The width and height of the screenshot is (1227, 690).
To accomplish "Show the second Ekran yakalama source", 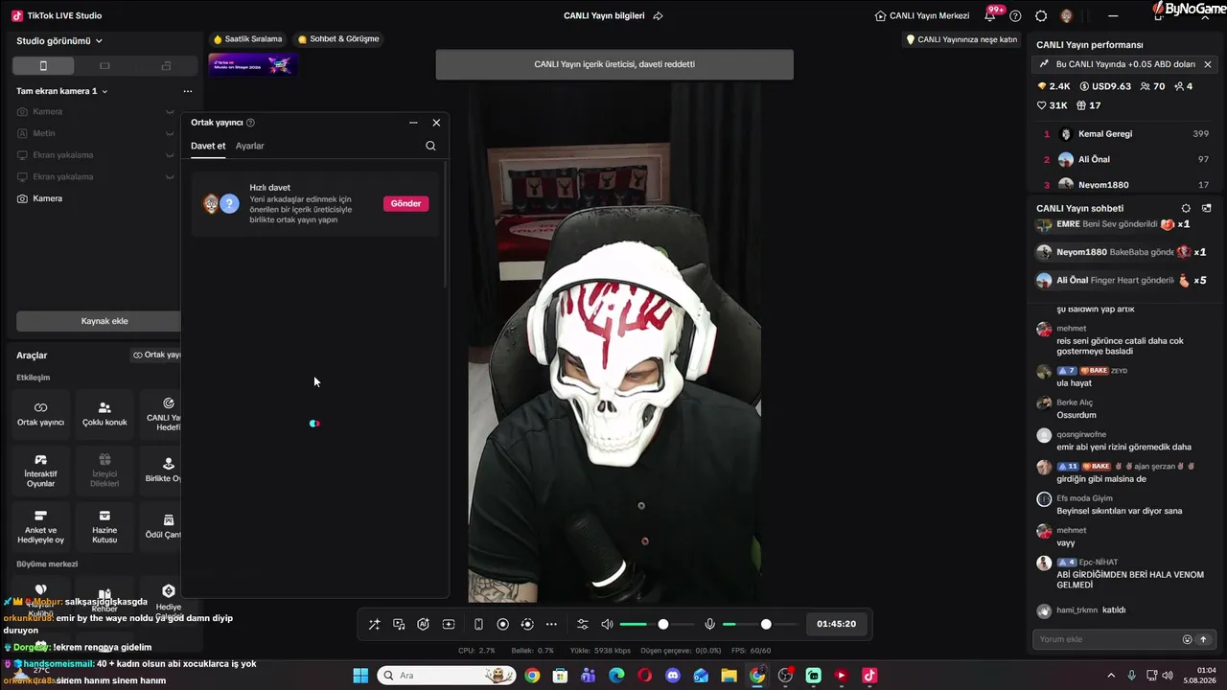I will pyautogui.click(x=170, y=177).
